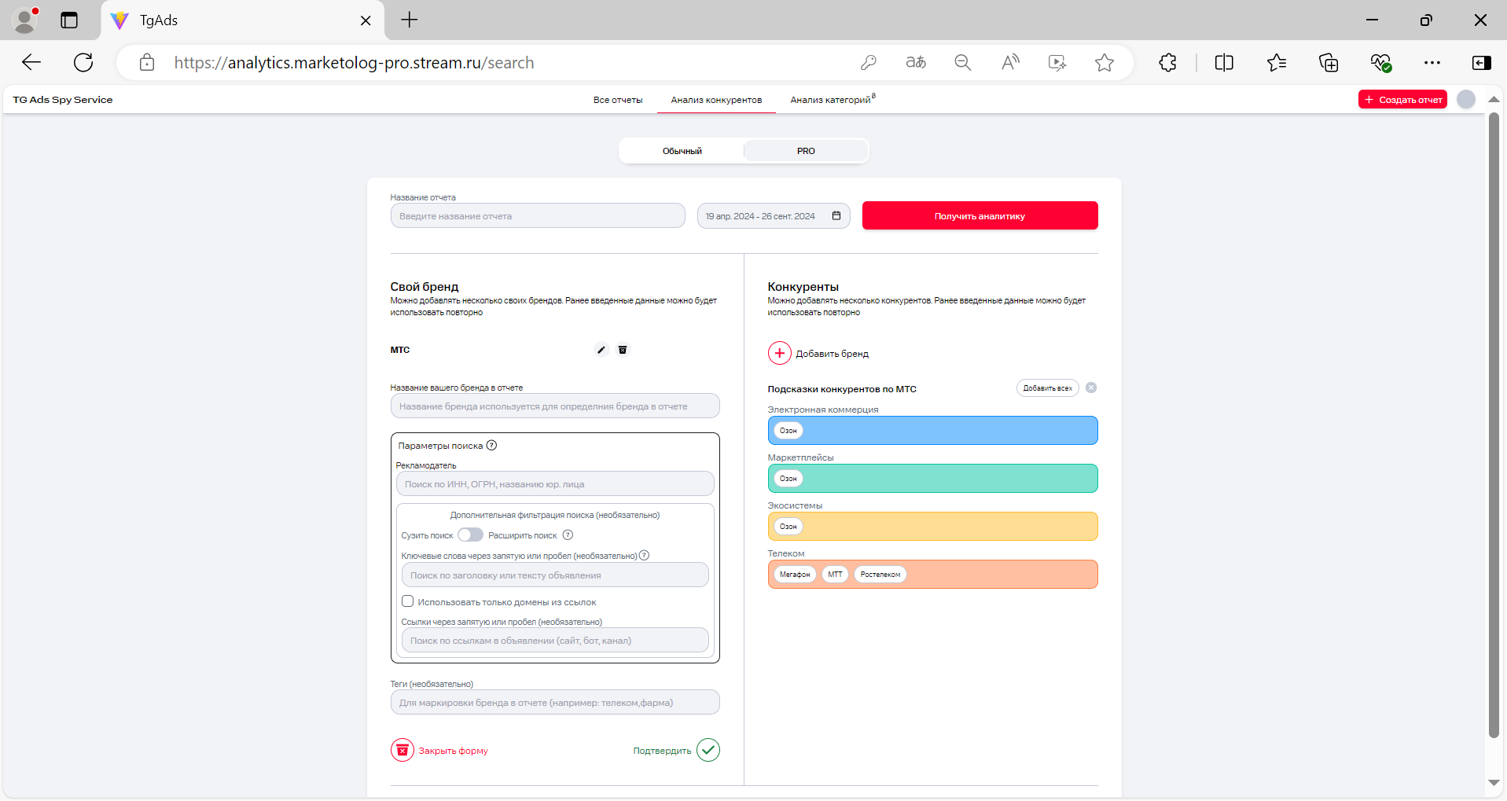Click the date range 19 апр. 2024 field
The height and width of the screenshot is (801, 1507).
774,215
